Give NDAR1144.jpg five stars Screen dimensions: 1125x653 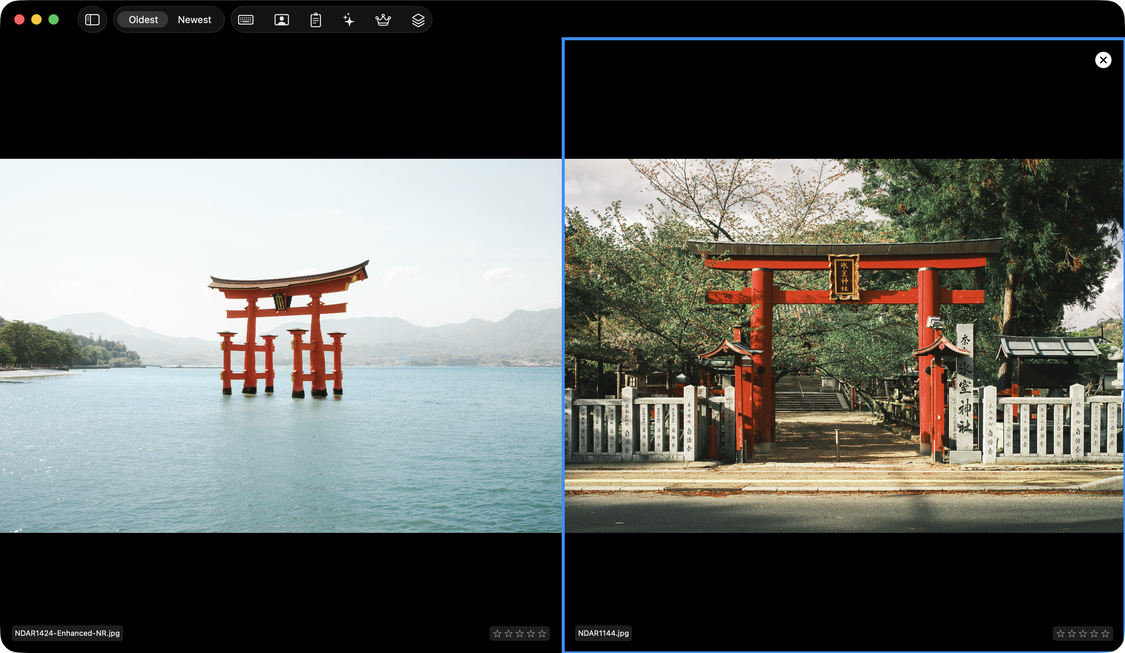(x=1105, y=634)
